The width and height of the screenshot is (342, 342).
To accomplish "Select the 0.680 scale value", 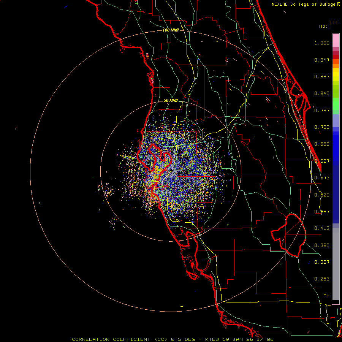I will point(322,144).
